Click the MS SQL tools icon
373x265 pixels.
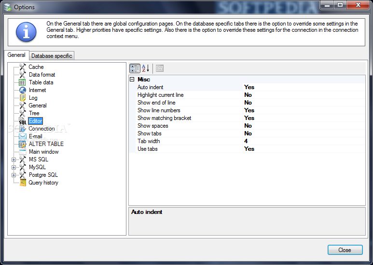point(23,159)
